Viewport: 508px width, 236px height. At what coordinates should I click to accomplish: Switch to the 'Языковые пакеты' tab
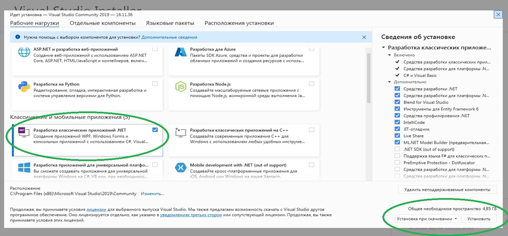(170, 23)
